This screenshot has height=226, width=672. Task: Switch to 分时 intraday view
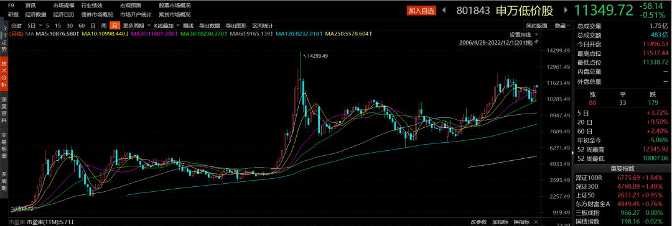pyautogui.click(x=16, y=25)
